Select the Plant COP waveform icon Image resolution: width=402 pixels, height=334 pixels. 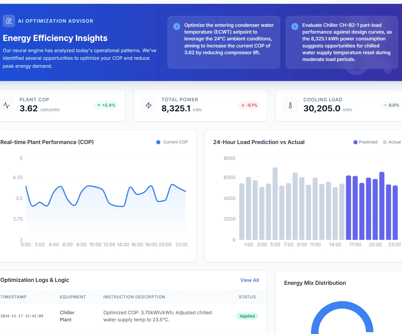click(6, 105)
